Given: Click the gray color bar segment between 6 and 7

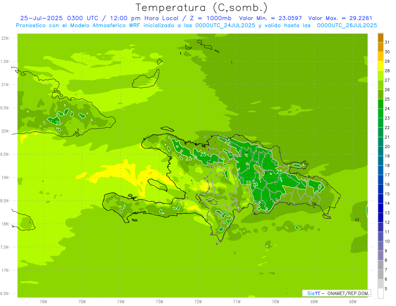Looking at the screenshot, I should (380, 274).
